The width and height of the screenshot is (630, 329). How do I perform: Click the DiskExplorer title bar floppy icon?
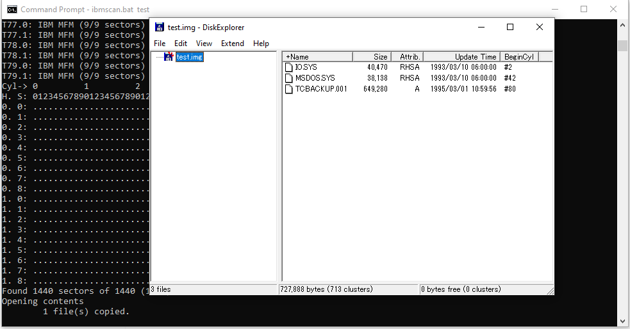tap(160, 27)
